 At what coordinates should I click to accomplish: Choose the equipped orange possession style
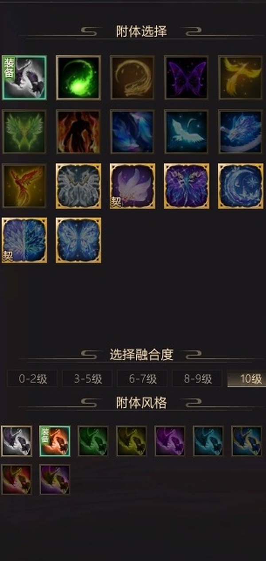point(55,441)
